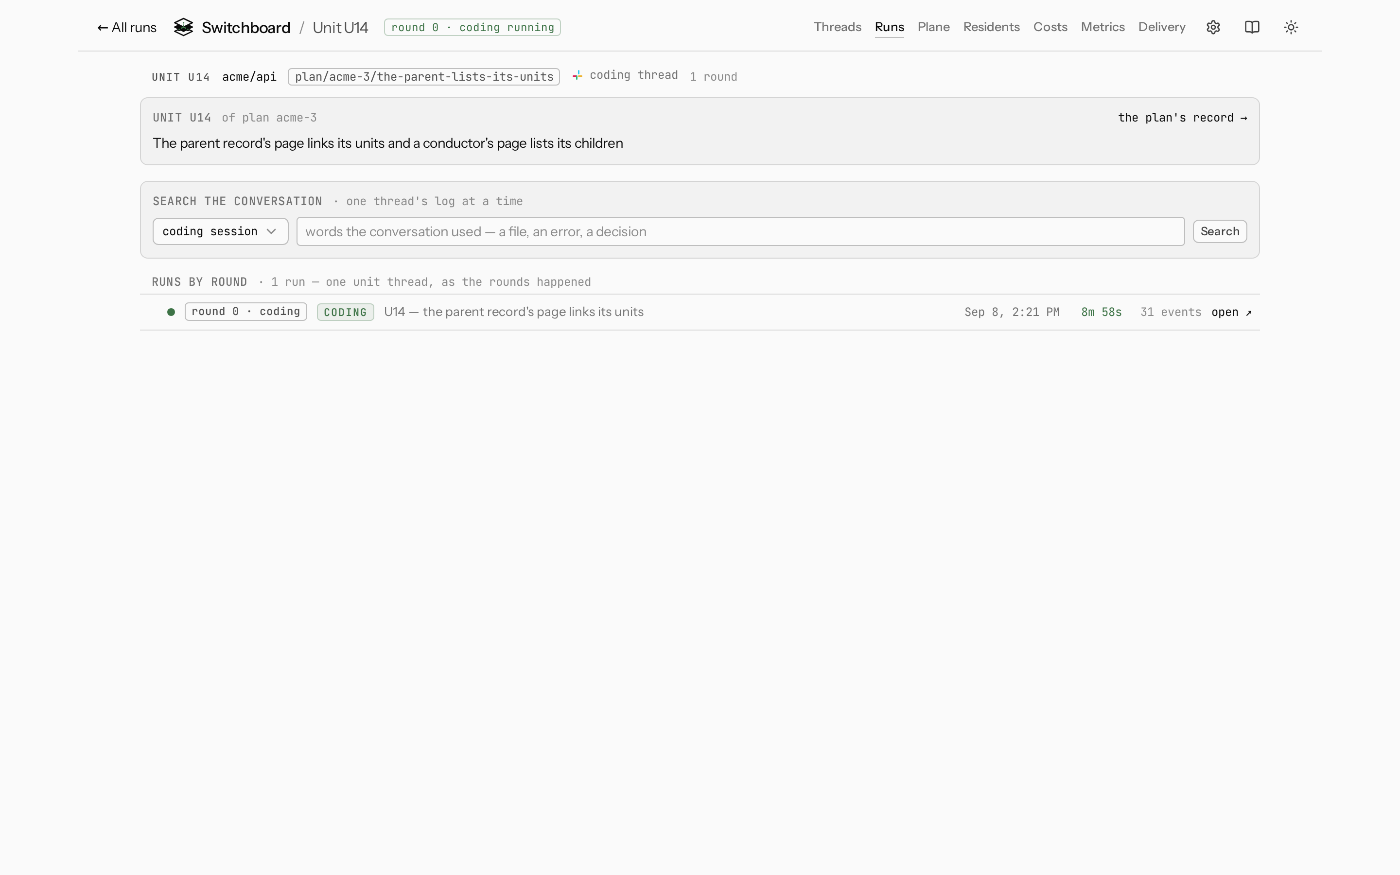Open the Residents tab
This screenshot has width=1400, height=875.
tap(991, 27)
